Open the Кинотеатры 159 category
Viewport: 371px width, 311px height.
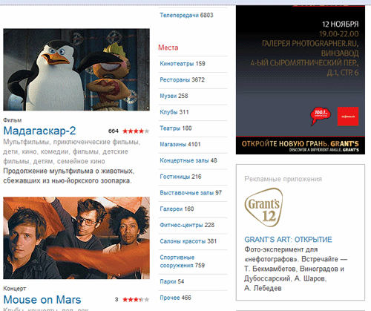(183, 64)
